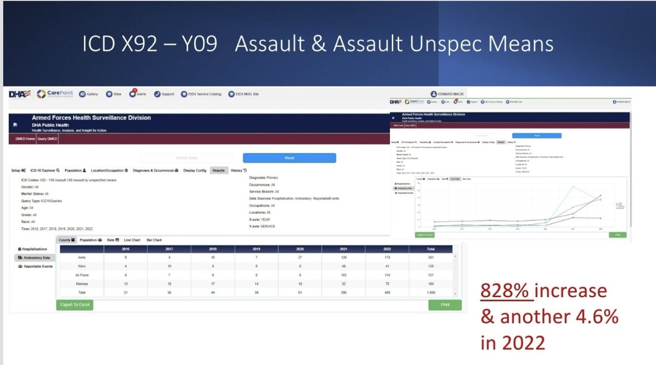Show the Line Chart view in main panel

tap(132, 240)
